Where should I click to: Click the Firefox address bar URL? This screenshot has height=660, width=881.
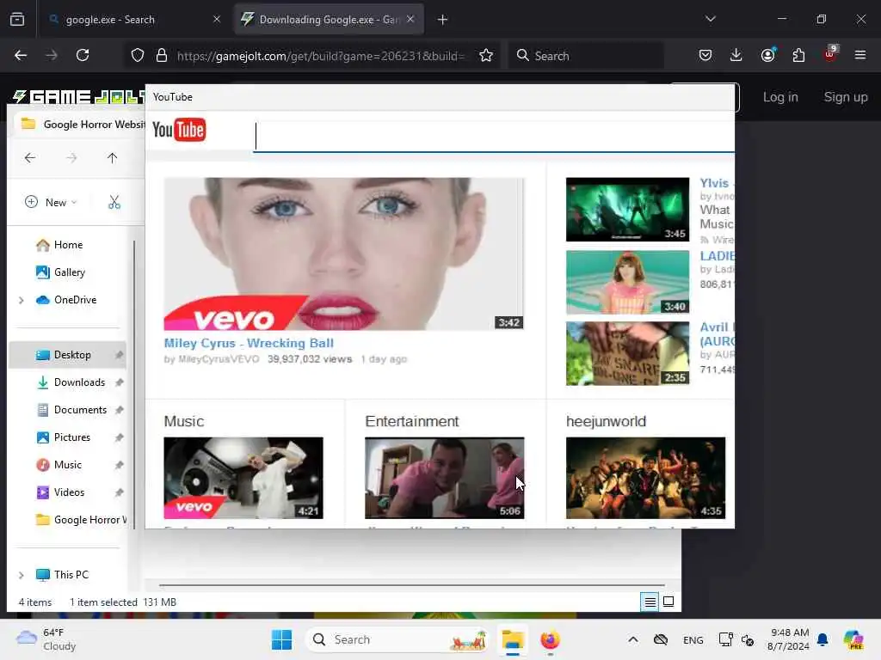pyautogui.click(x=320, y=56)
